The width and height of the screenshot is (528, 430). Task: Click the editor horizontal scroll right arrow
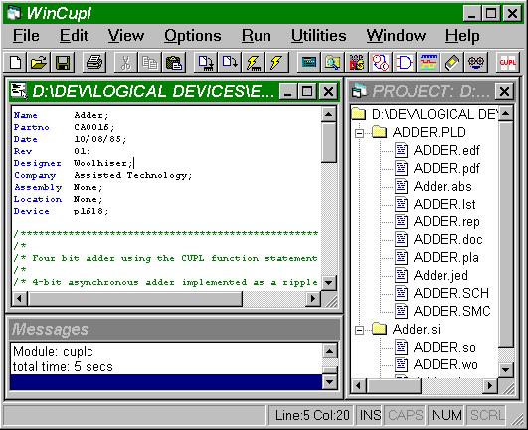coord(313,298)
